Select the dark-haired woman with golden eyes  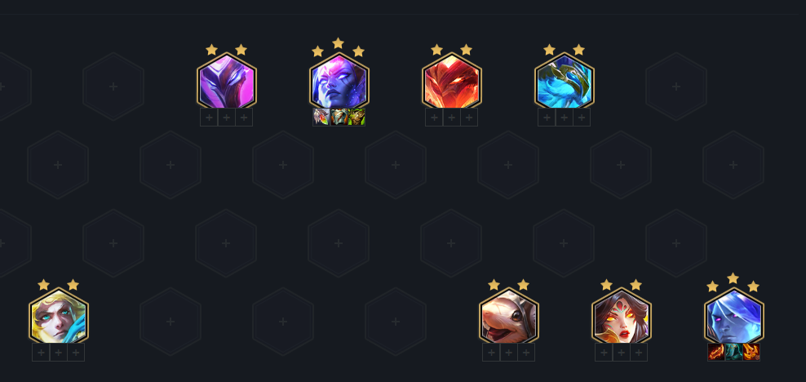coord(622,318)
